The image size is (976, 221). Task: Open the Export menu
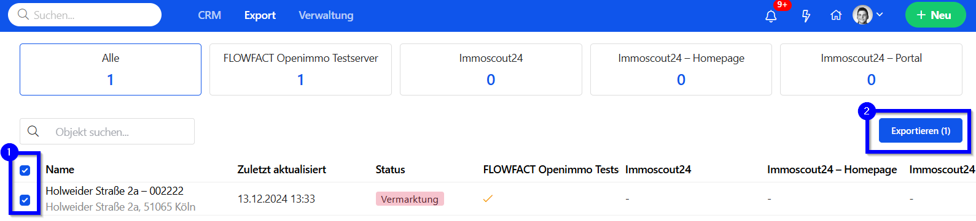coord(260,15)
